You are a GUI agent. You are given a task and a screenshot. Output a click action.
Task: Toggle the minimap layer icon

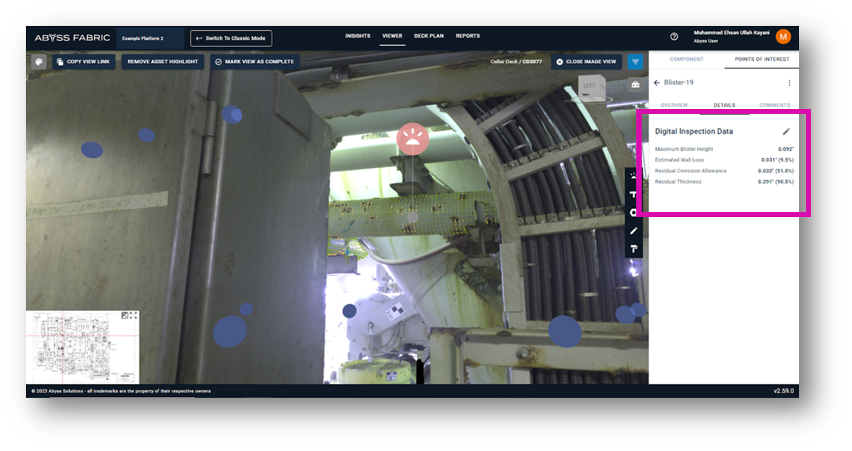[x=125, y=315]
